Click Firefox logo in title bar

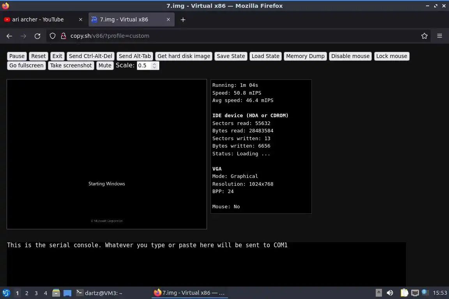point(5,6)
